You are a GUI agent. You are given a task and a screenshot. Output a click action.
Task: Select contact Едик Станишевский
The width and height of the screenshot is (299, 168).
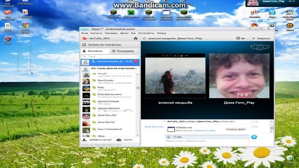tap(109, 130)
